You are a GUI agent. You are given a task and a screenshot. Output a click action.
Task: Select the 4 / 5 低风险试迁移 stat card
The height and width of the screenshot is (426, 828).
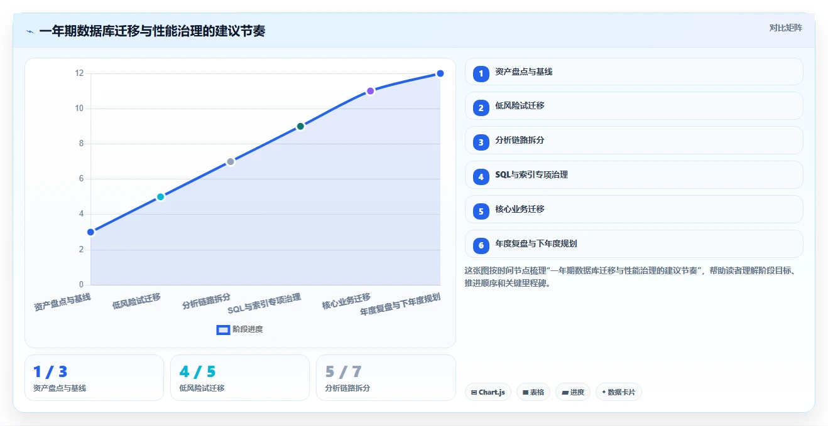[240, 378]
